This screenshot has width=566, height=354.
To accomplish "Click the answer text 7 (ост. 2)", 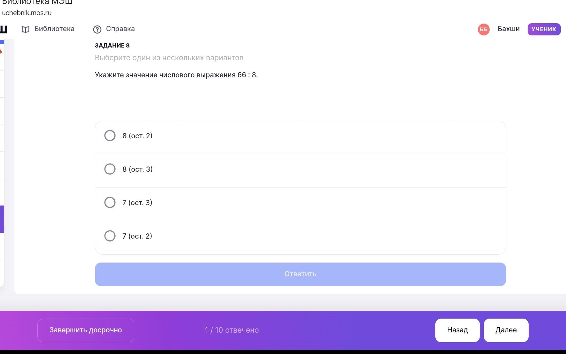I will [137, 236].
